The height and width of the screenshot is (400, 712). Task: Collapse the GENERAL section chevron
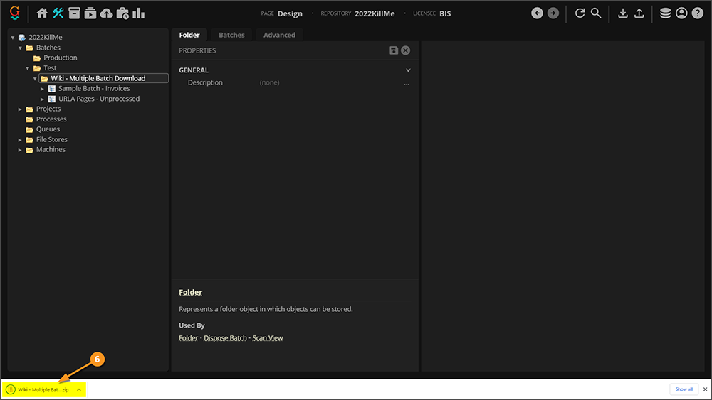[x=408, y=70]
